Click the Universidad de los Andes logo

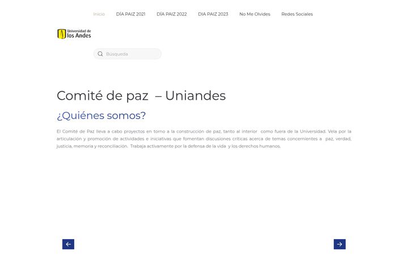coord(74,34)
